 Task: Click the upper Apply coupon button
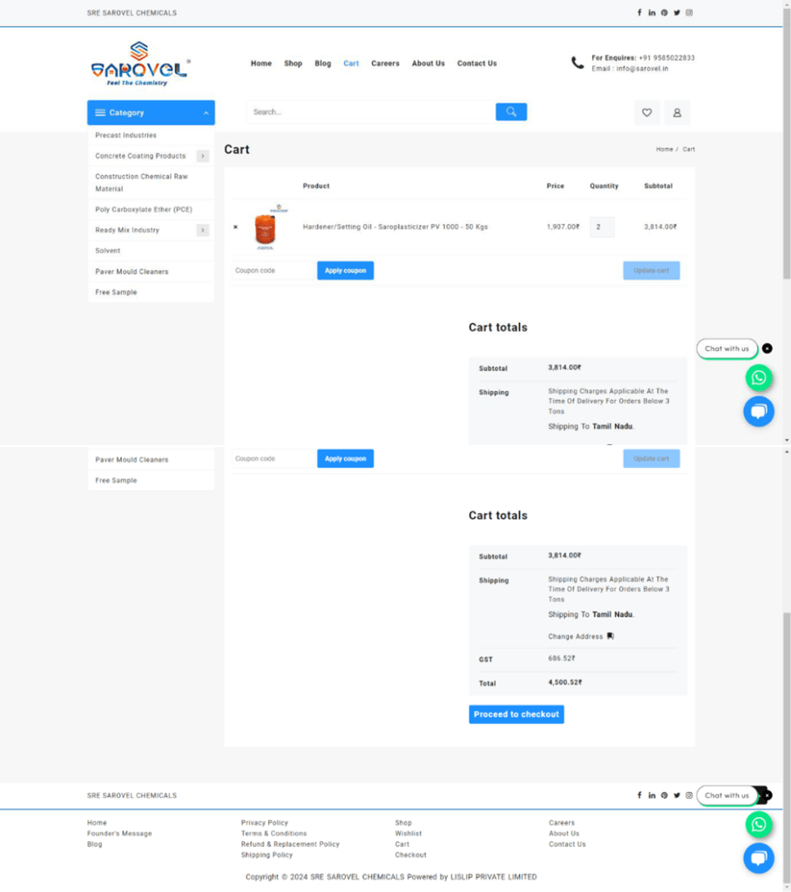click(346, 271)
